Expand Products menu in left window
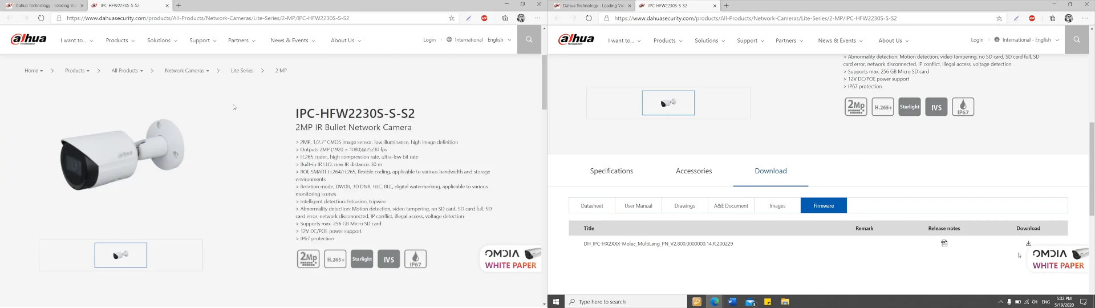 point(120,40)
